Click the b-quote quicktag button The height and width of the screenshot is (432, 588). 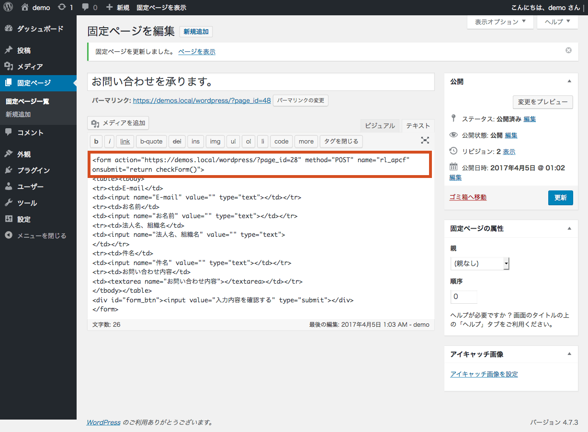[x=151, y=141]
